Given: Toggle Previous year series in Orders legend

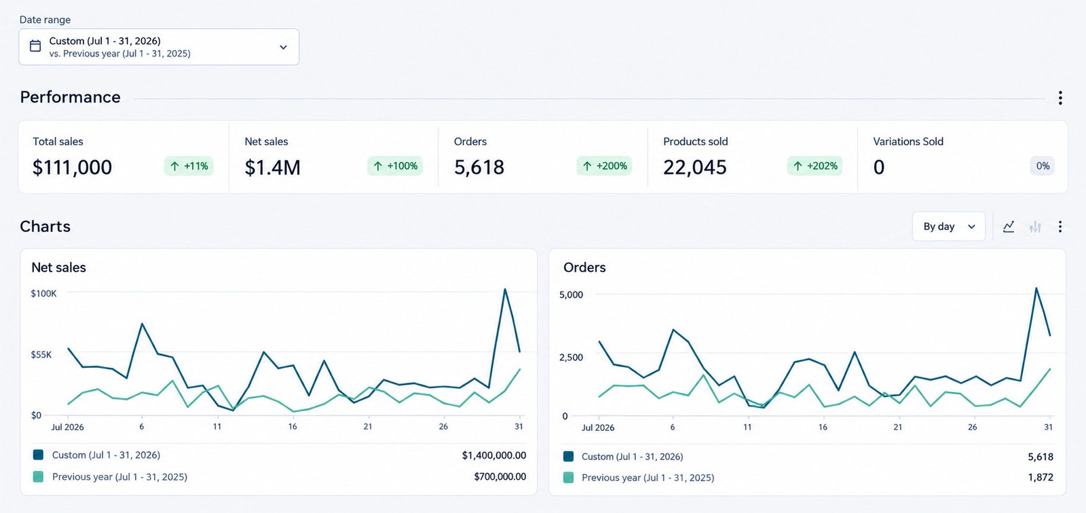Looking at the screenshot, I should click(639, 478).
